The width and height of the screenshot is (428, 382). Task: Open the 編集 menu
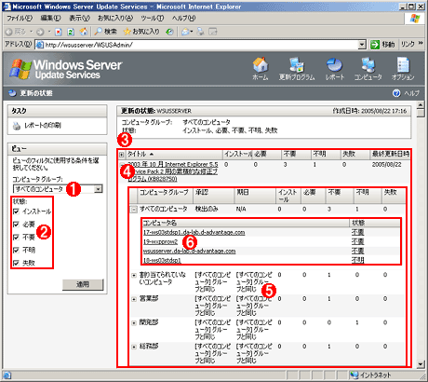[51, 19]
